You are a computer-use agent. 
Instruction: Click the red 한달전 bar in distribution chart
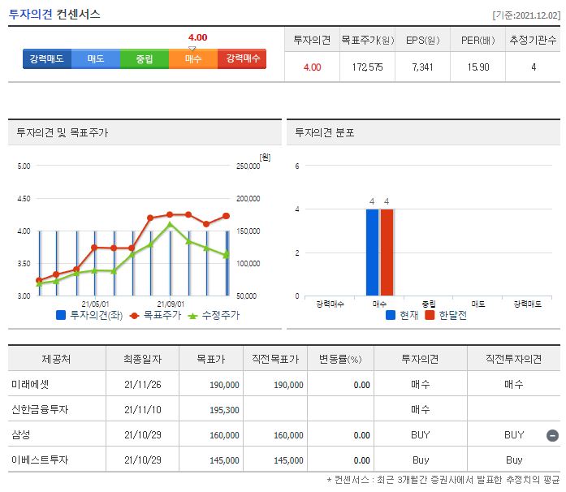387,252
